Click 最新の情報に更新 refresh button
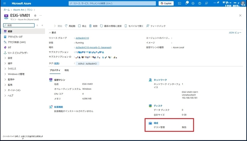 pos(111,26)
